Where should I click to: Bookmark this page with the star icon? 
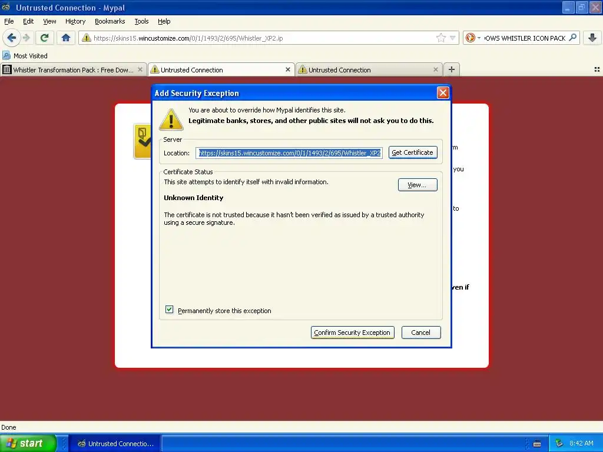click(440, 38)
